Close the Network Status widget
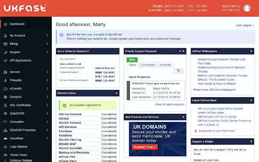The image size is (259, 162). click(x=117, y=93)
